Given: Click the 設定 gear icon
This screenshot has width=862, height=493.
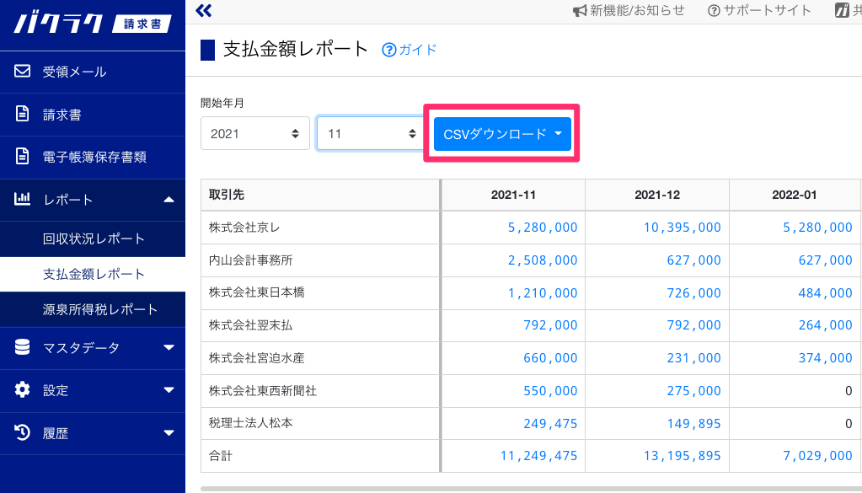Looking at the screenshot, I should 22,389.
